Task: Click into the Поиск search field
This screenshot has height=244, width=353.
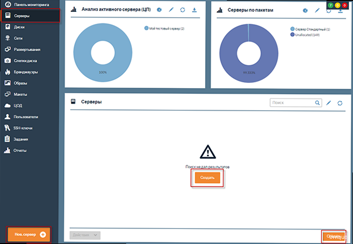Action: 293,103
